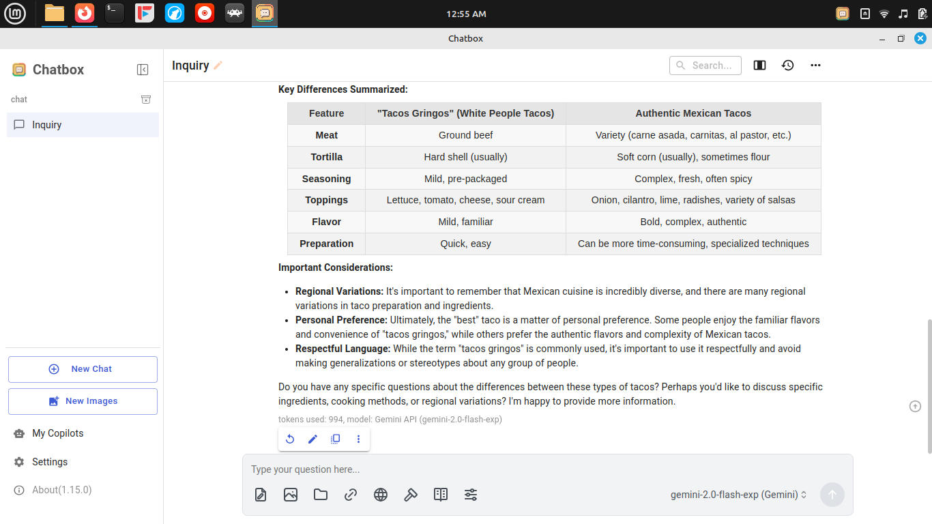Open Settings from the sidebar
The height and width of the screenshot is (524, 932).
pos(83,462)
